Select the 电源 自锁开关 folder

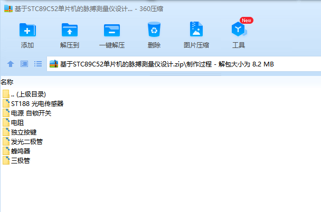click(x=31, y=113)
